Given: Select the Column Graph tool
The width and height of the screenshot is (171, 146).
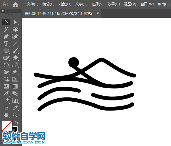Looking at the screenshot, I should (15, 101).
